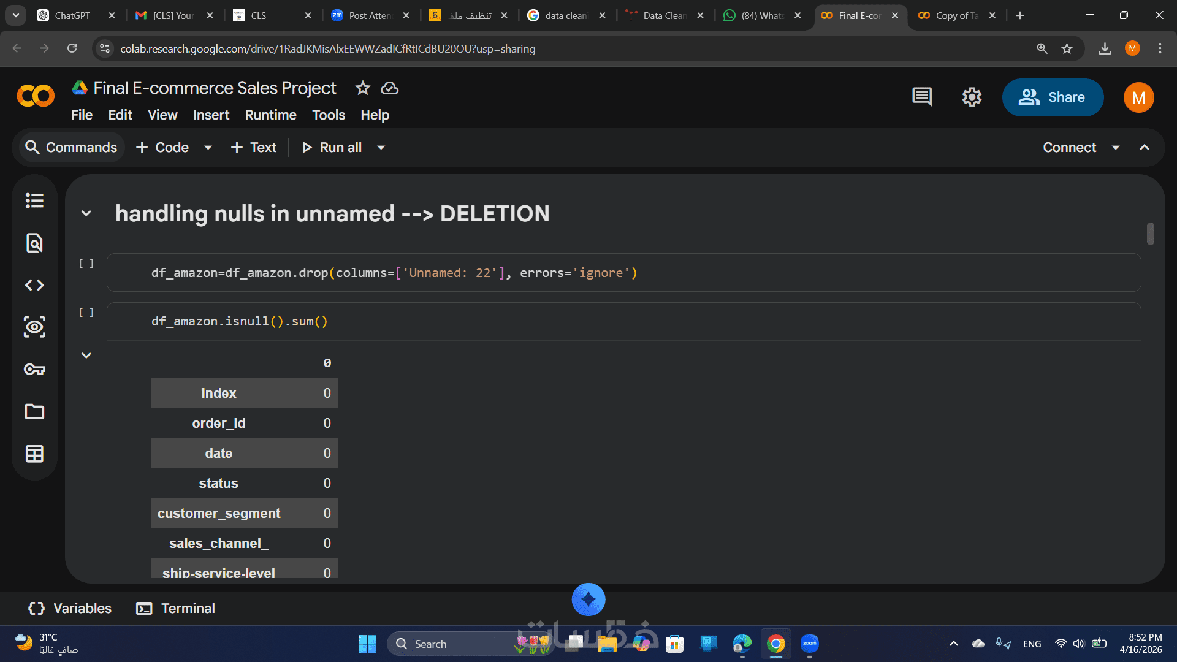Open the Connect options dropdown arrow
Screen dimensions: 1177x662
[1116, 148]
